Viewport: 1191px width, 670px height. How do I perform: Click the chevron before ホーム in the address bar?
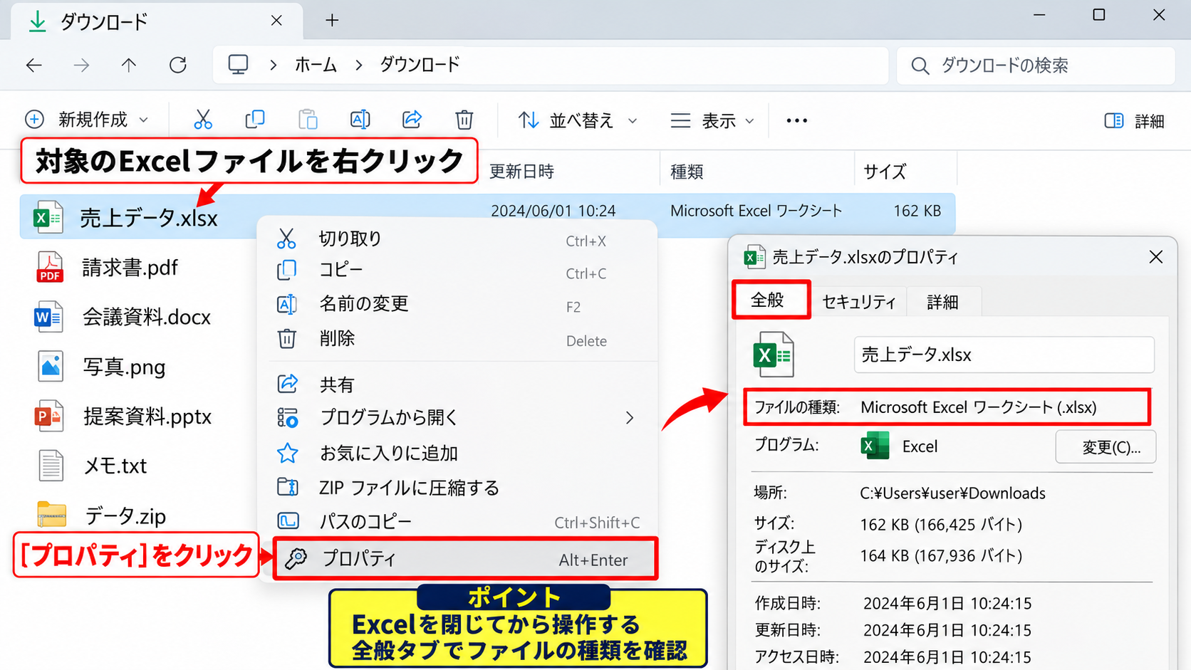tap(274, 66)
